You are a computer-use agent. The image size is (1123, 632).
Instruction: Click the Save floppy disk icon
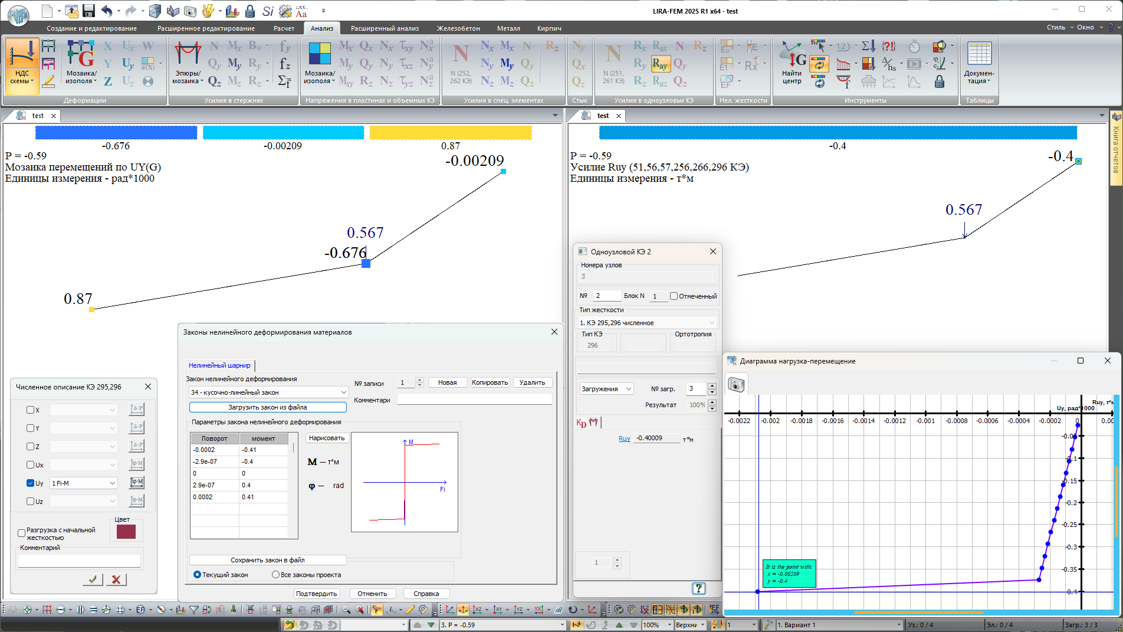click(88, 11)
